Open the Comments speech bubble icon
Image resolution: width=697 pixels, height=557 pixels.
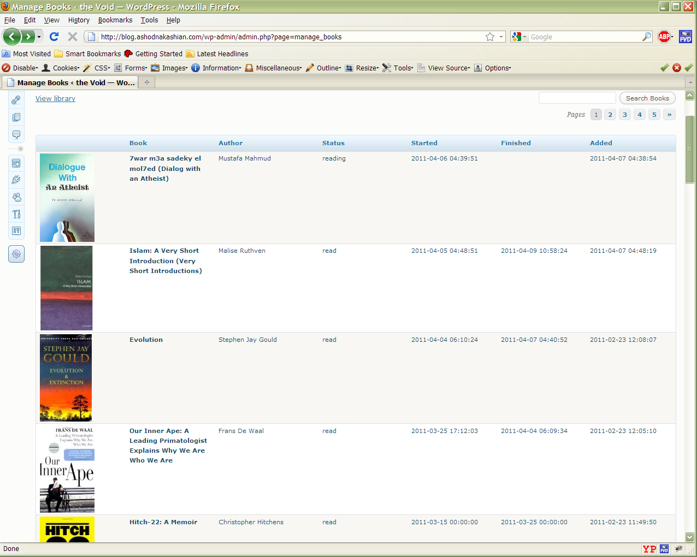pos(16,134)
